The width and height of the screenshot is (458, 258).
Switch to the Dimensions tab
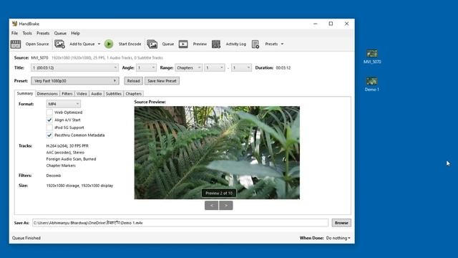(x=47, y=94)
